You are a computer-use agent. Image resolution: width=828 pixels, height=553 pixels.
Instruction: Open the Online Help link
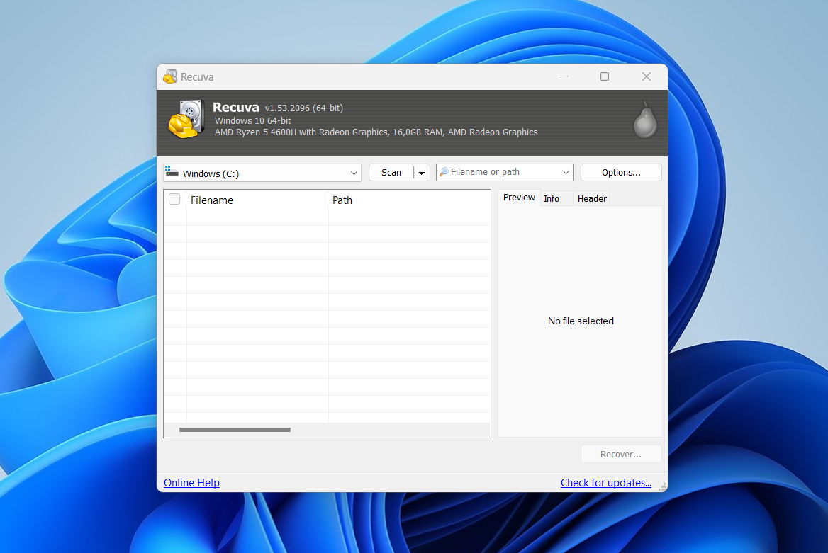pos(191,483)
